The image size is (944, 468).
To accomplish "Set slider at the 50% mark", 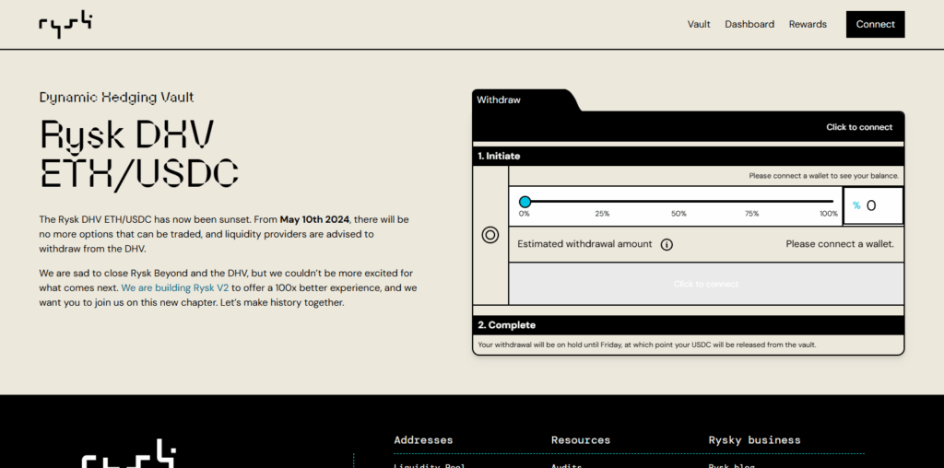I will [x=678, y=214].
